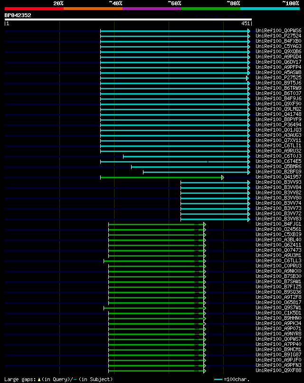
Task: Click the gapped cyan bar for UniRef100_C6T4E5
Action: point(174,162)
